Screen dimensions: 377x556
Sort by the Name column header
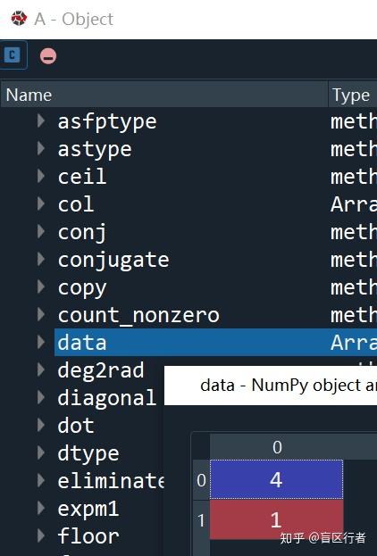pos(164,95)
